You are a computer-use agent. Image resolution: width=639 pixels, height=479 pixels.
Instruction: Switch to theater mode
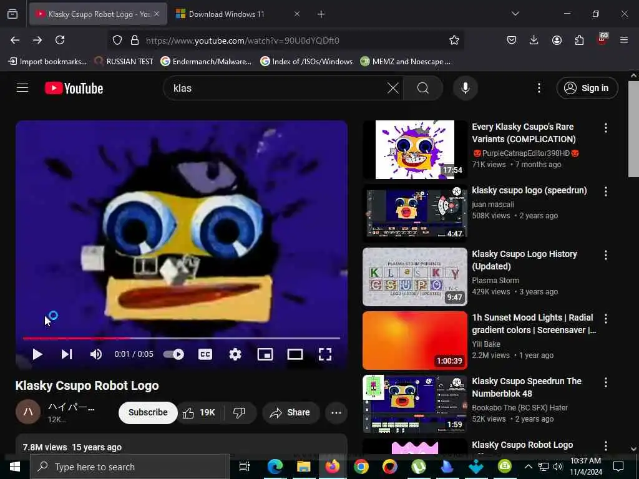pyautogui.click(x=295, y=354)
